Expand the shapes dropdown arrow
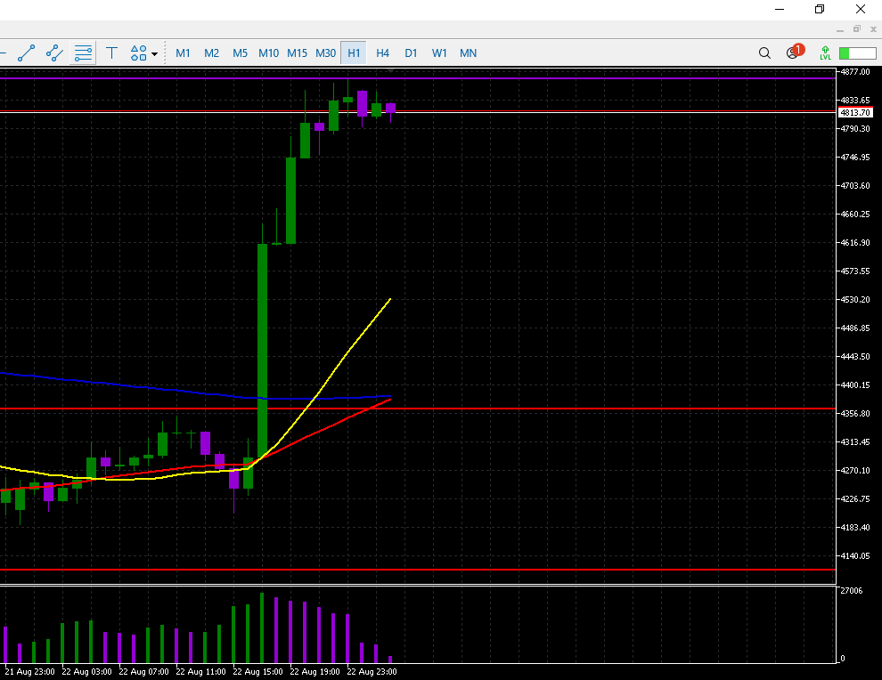The height and width of the screenshot is (680, 882). [x=155, y=53]
